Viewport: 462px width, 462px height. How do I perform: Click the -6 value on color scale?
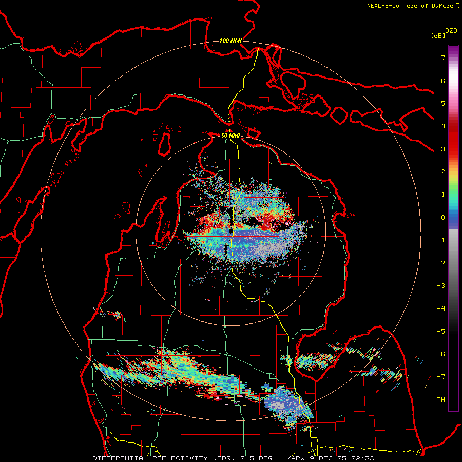441,354
